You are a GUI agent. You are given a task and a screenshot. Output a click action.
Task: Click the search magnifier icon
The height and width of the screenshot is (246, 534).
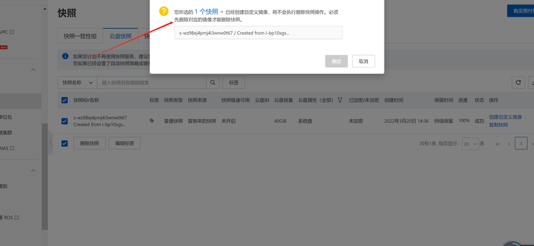coord(213,82)
